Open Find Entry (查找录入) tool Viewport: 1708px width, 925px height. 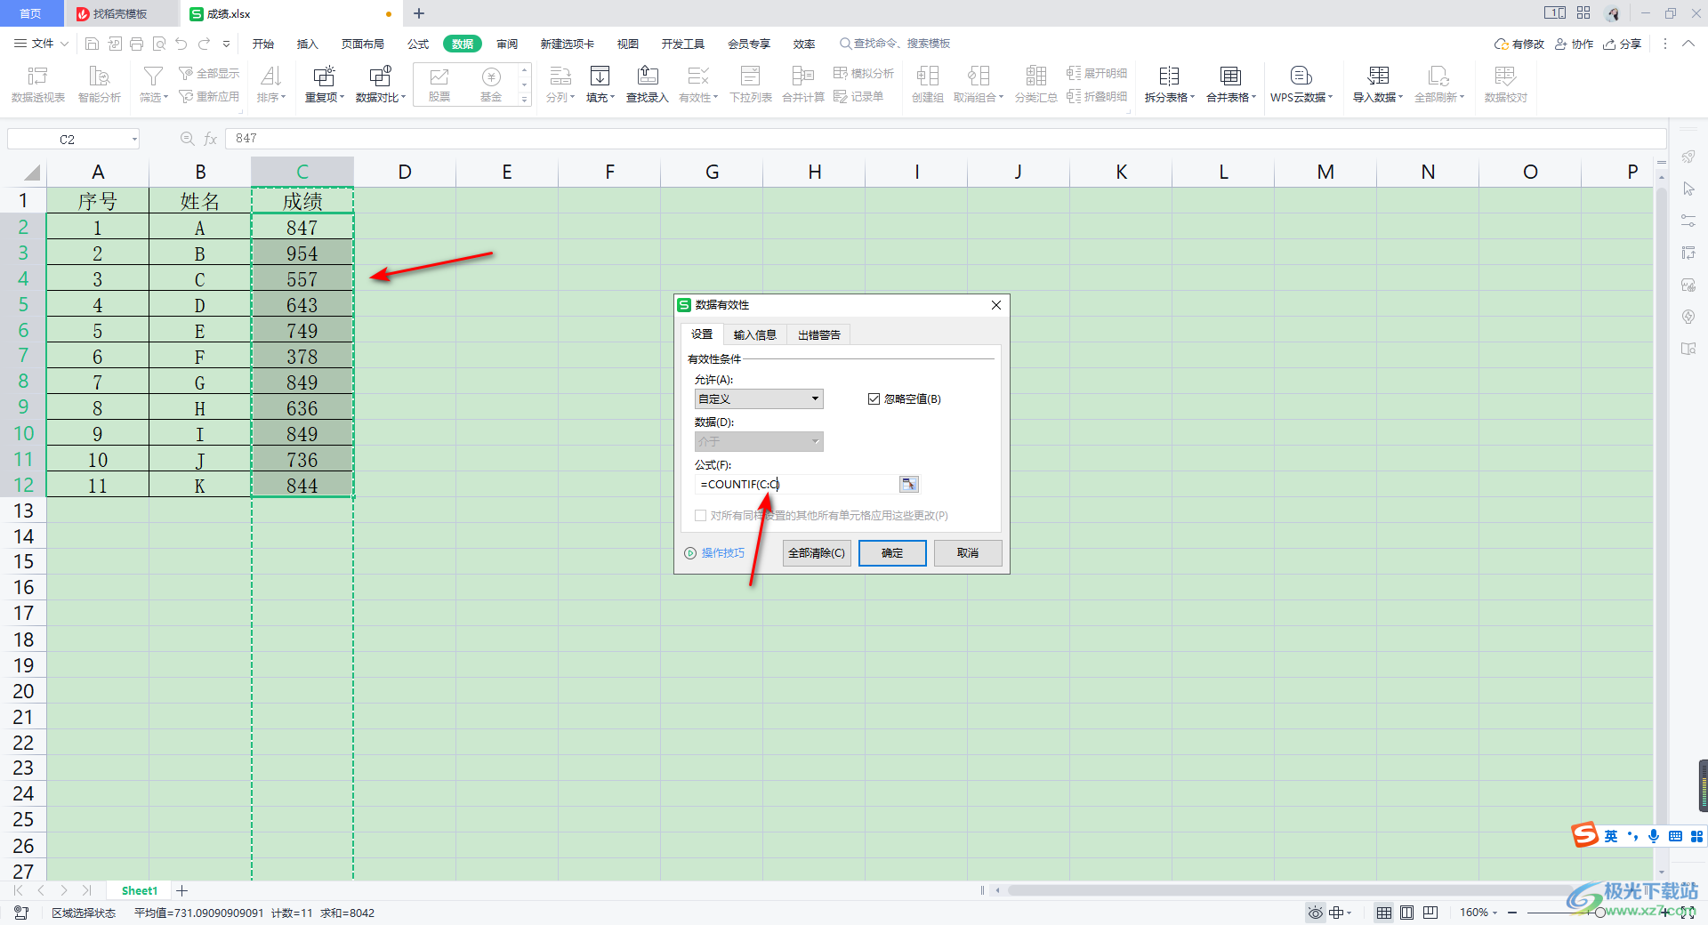648,84
